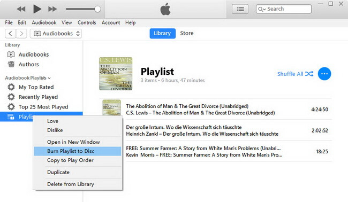Select Der große Irrtum track row
The height and width of the screenshot is (202, 348).
pos(229,130)
